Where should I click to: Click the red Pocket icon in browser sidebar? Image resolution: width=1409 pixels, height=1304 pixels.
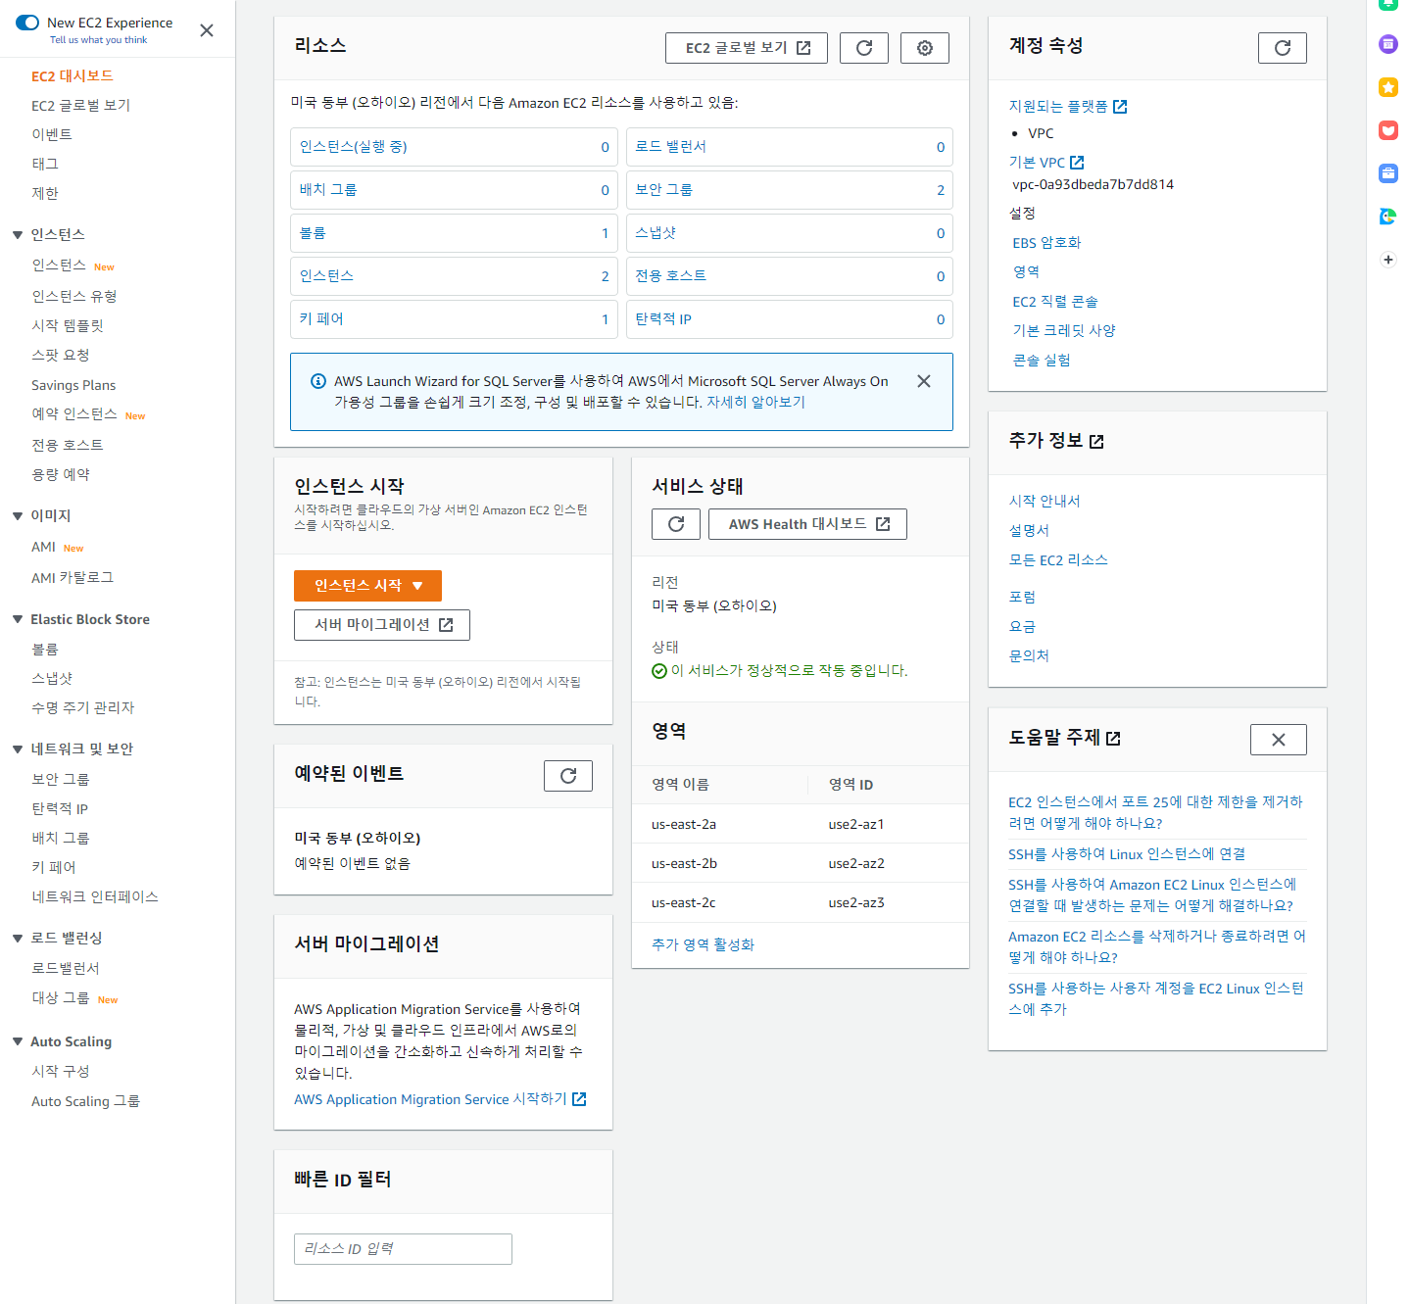tap(1388, 130)
